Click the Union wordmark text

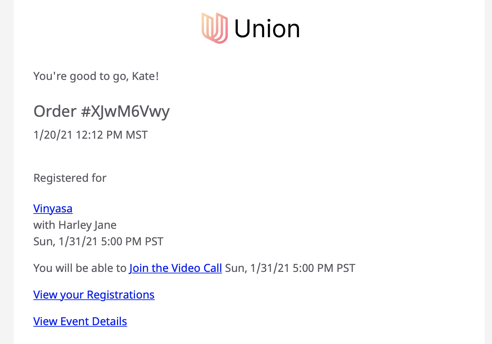pyautogui.click(x=267, y=29)
